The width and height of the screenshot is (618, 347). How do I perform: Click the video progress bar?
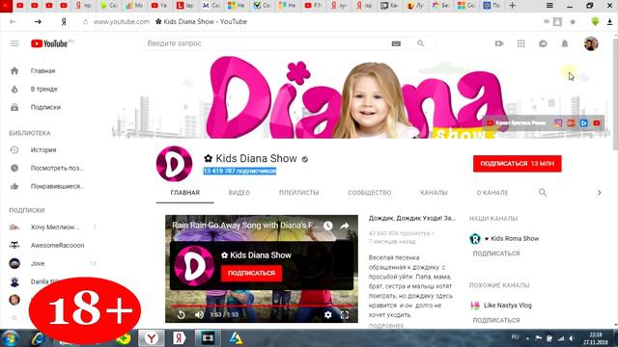pos(262,306)
